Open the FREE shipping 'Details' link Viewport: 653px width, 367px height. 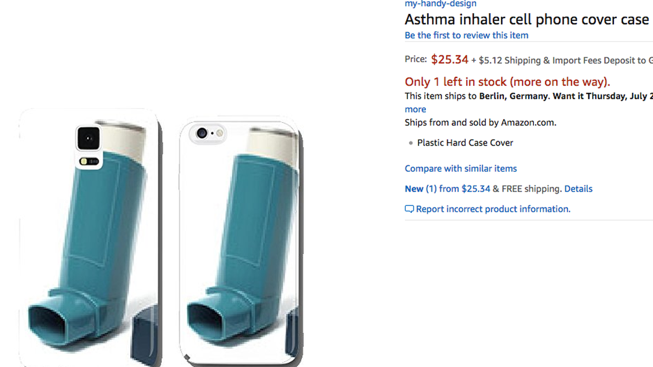coord(578,189)
